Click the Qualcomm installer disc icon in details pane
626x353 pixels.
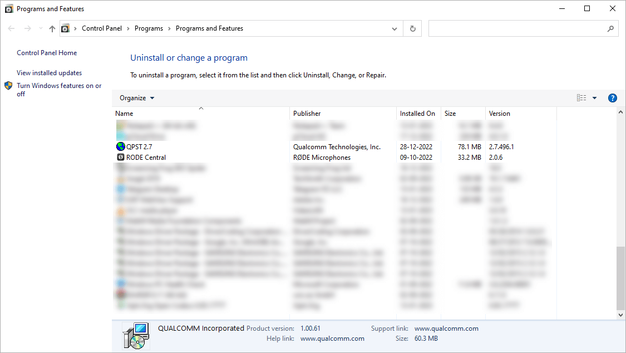pos(136,335)
